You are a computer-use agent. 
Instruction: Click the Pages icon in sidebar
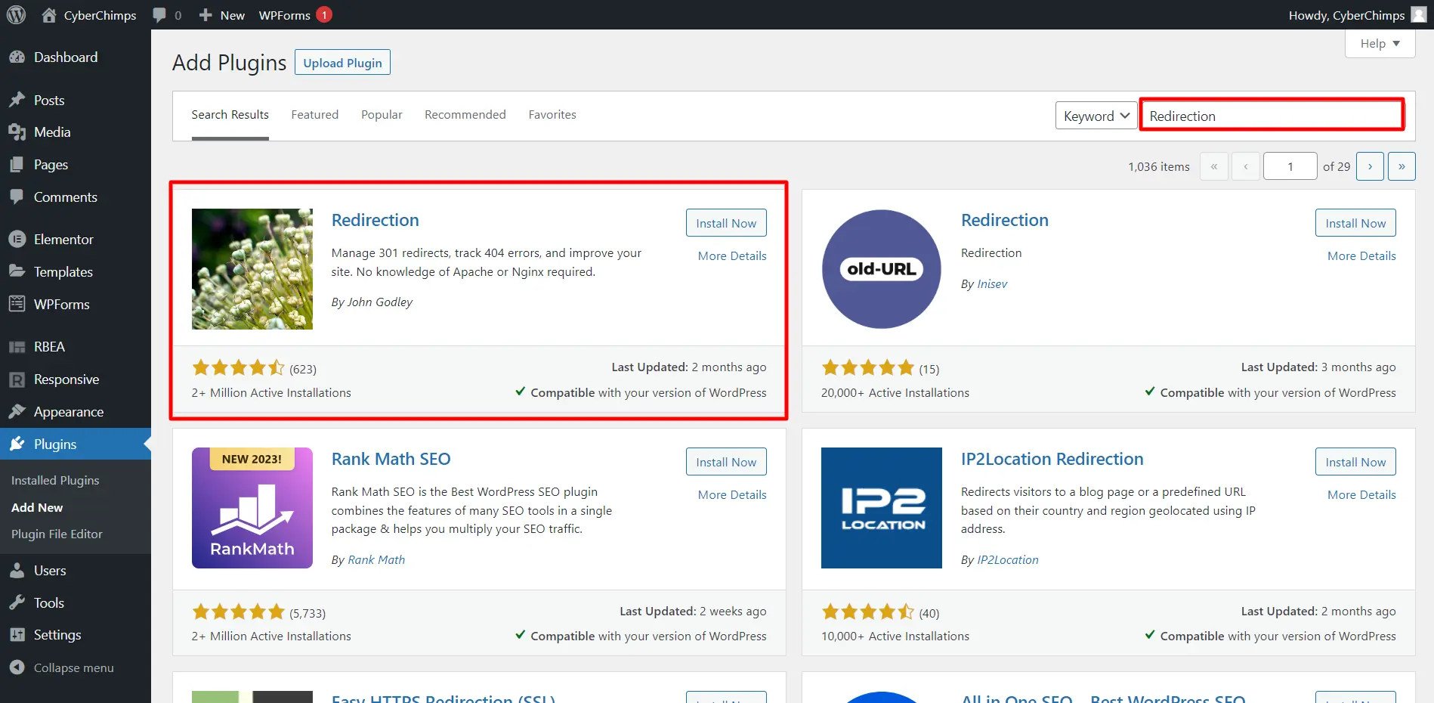click(x=17, y=165)
